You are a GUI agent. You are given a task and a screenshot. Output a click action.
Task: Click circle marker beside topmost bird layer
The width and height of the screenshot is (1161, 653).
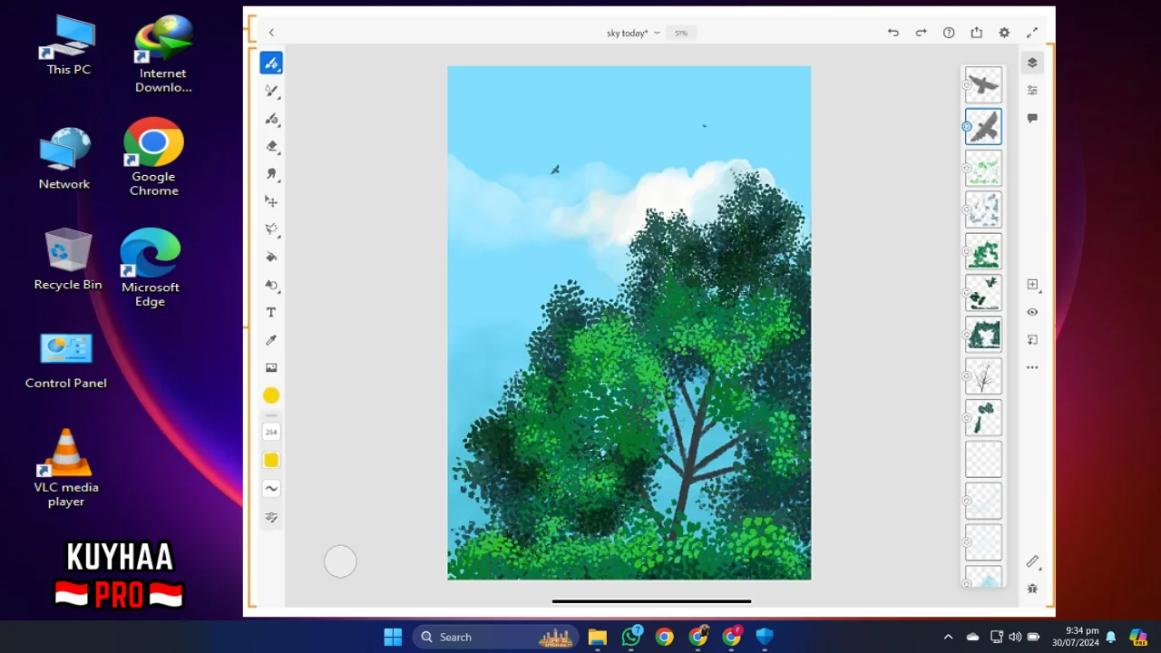click(x=967, y=85)
